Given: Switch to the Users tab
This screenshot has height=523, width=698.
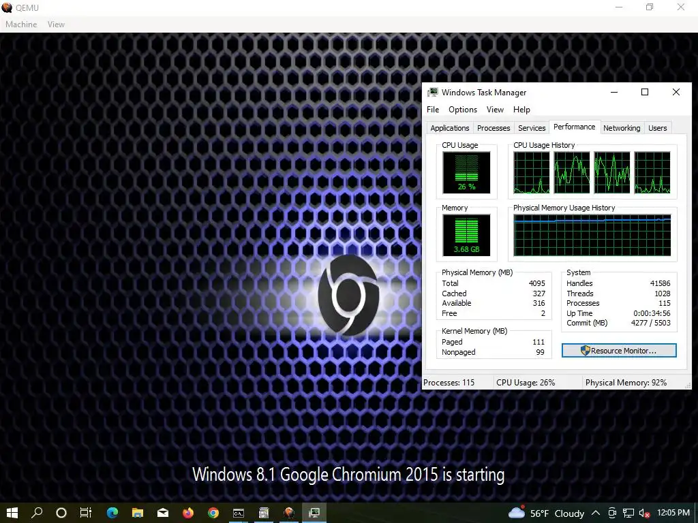Looking at the screenshot, I should tap(657, 128).
